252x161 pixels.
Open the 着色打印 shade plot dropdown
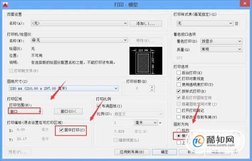pos(221,41)
